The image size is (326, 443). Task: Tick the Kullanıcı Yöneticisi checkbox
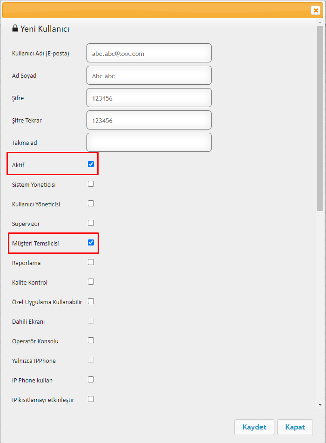coord(91,204)
